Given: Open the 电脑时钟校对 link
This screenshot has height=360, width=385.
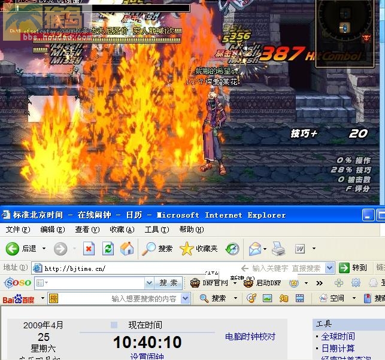Looking at the screenshot, I should [250, 337].
